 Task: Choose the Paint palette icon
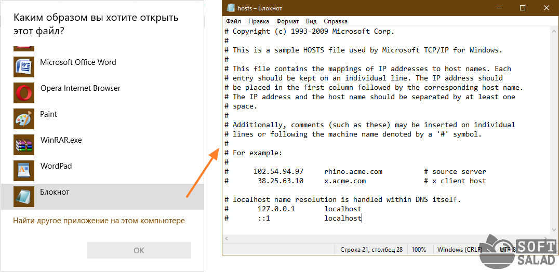tap(24, 119)
